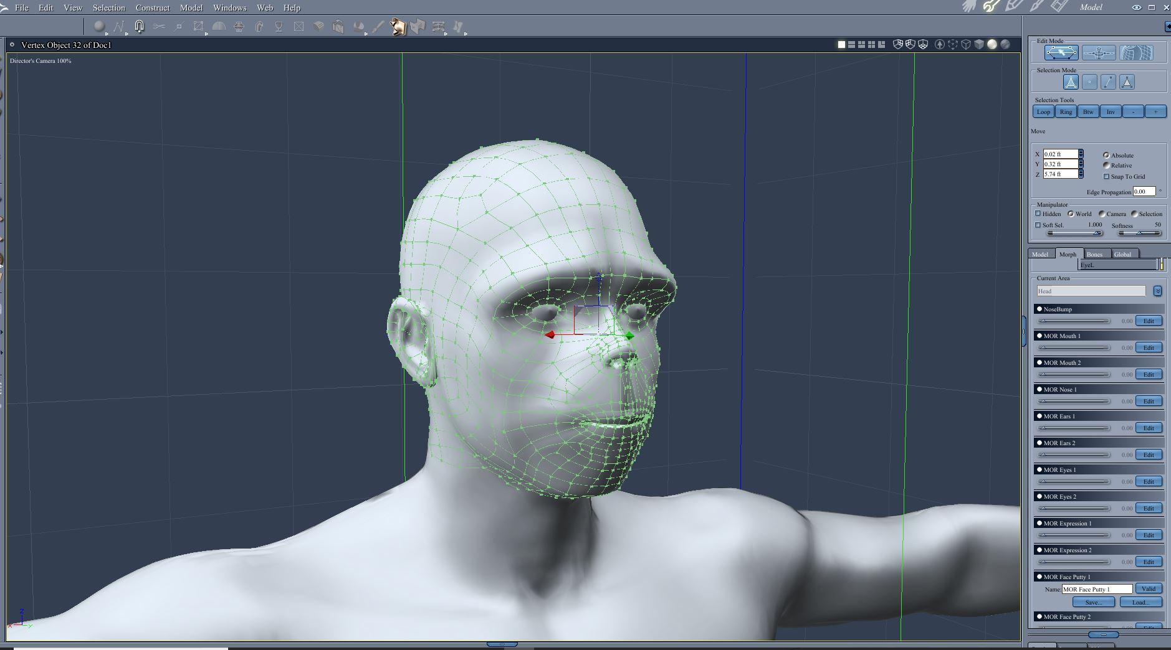Choose vertex point selection mode
The image size is (1171, 650).
[1089, 82]
